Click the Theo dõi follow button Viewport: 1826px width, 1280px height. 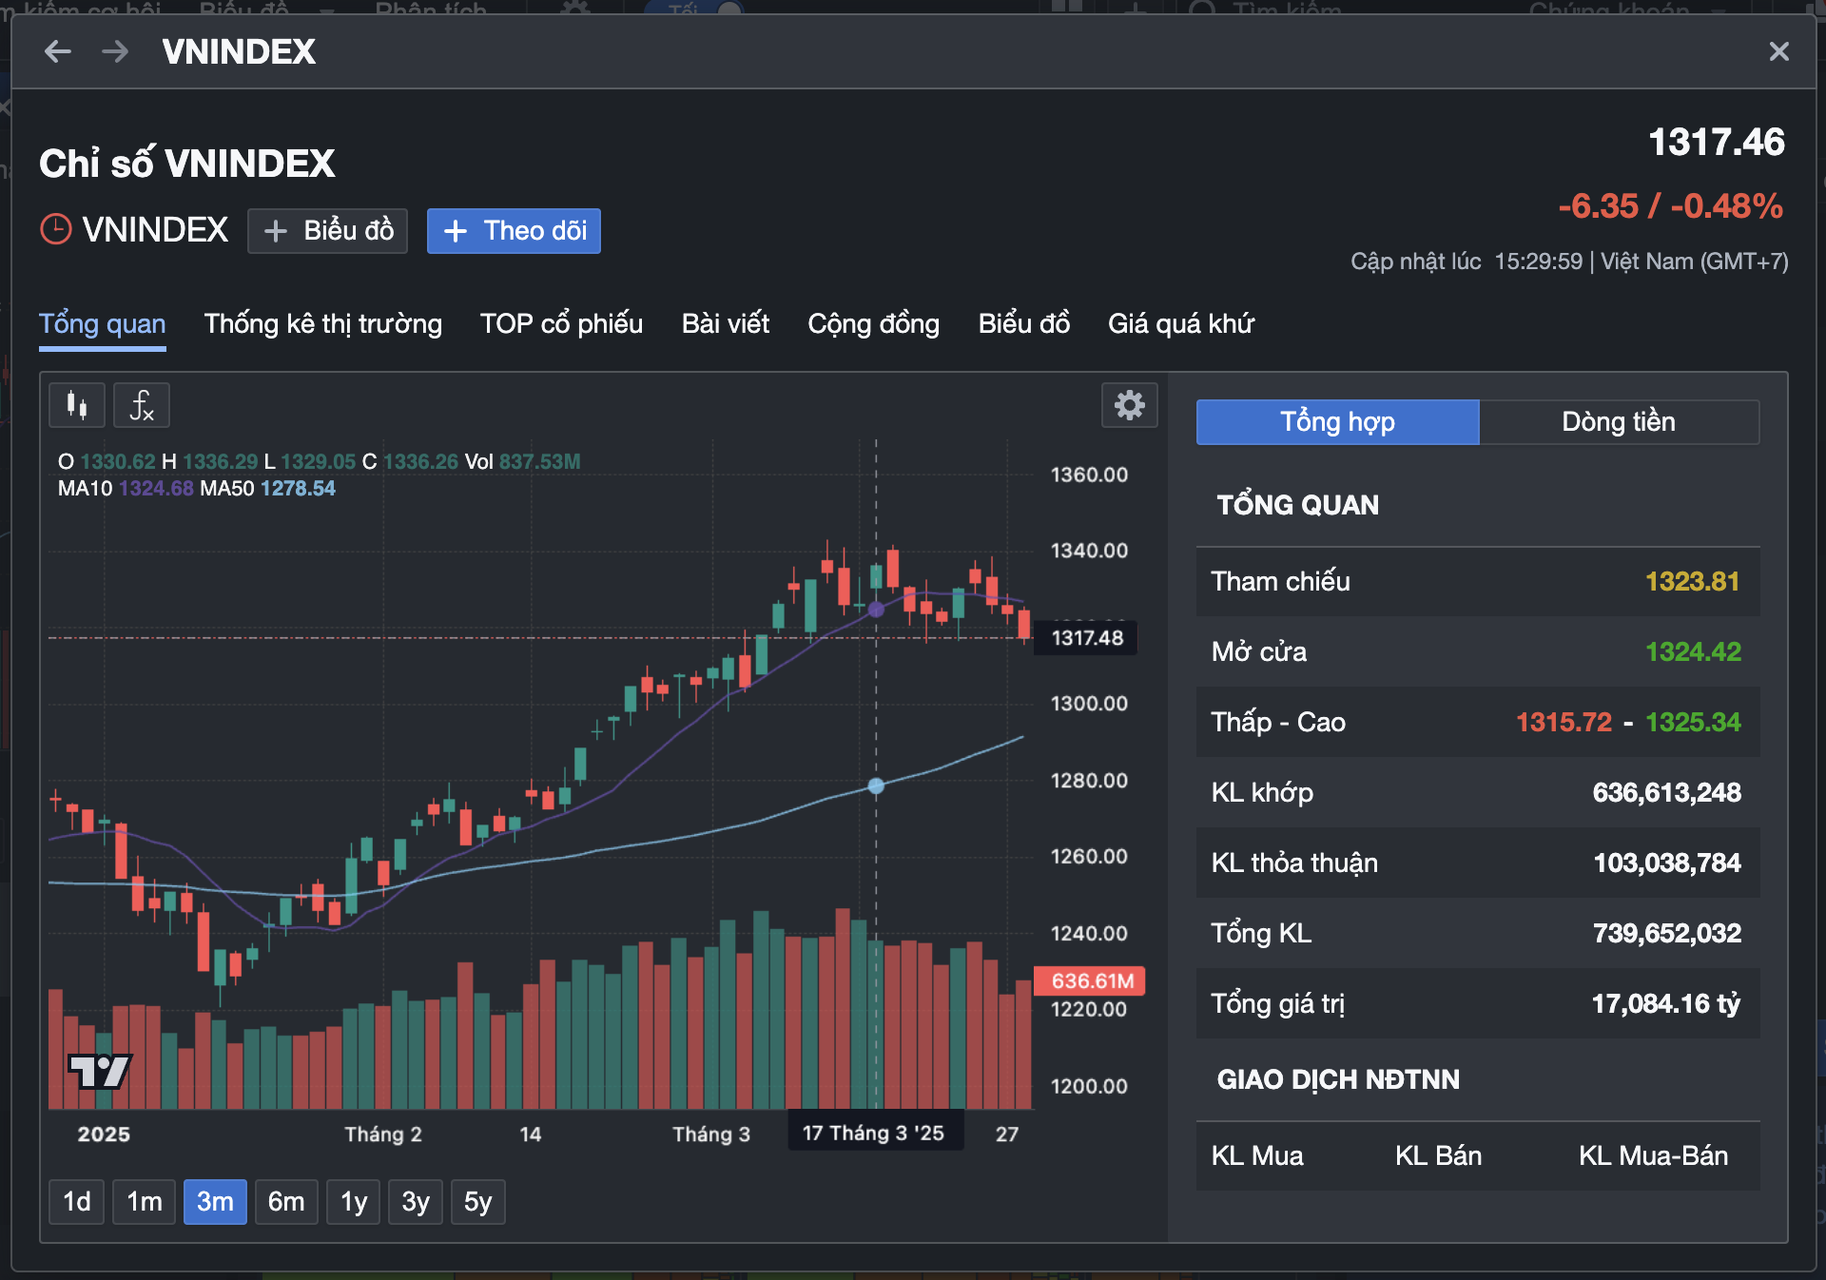click(x=514, y=231)
